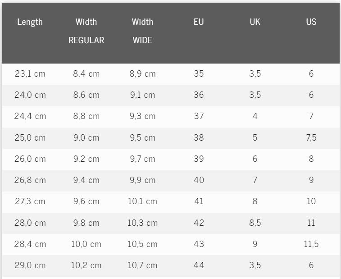Screen dimensions: 341x279
Task: Select UK size 8,5 cell
Action: coord(255,223)
